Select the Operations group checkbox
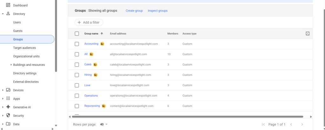The width and height of the screenshot is (325, 130). tap(77, 96)
